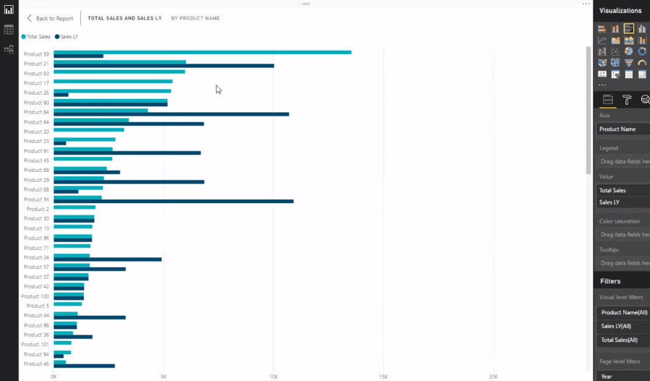Click the Total Sales legend swatch
Viewport: 650px width, 381px height.
tap(24, 37)
